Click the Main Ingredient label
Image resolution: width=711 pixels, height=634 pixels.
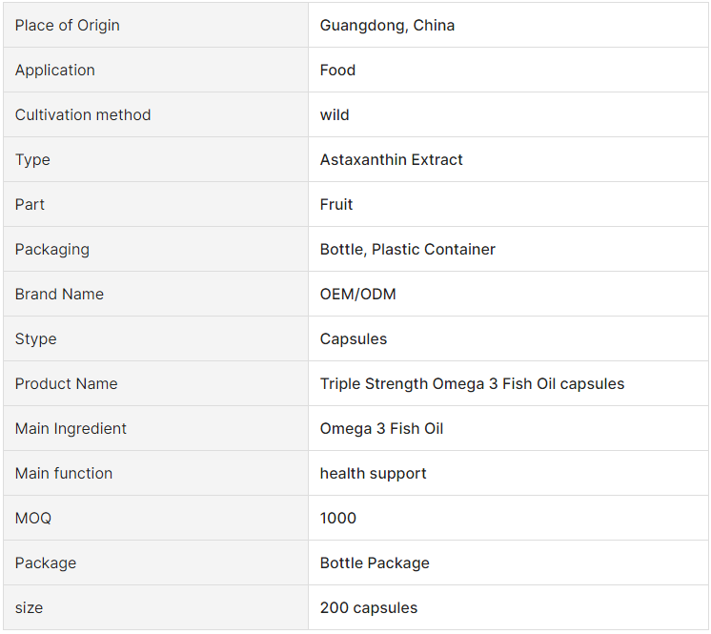71,429
